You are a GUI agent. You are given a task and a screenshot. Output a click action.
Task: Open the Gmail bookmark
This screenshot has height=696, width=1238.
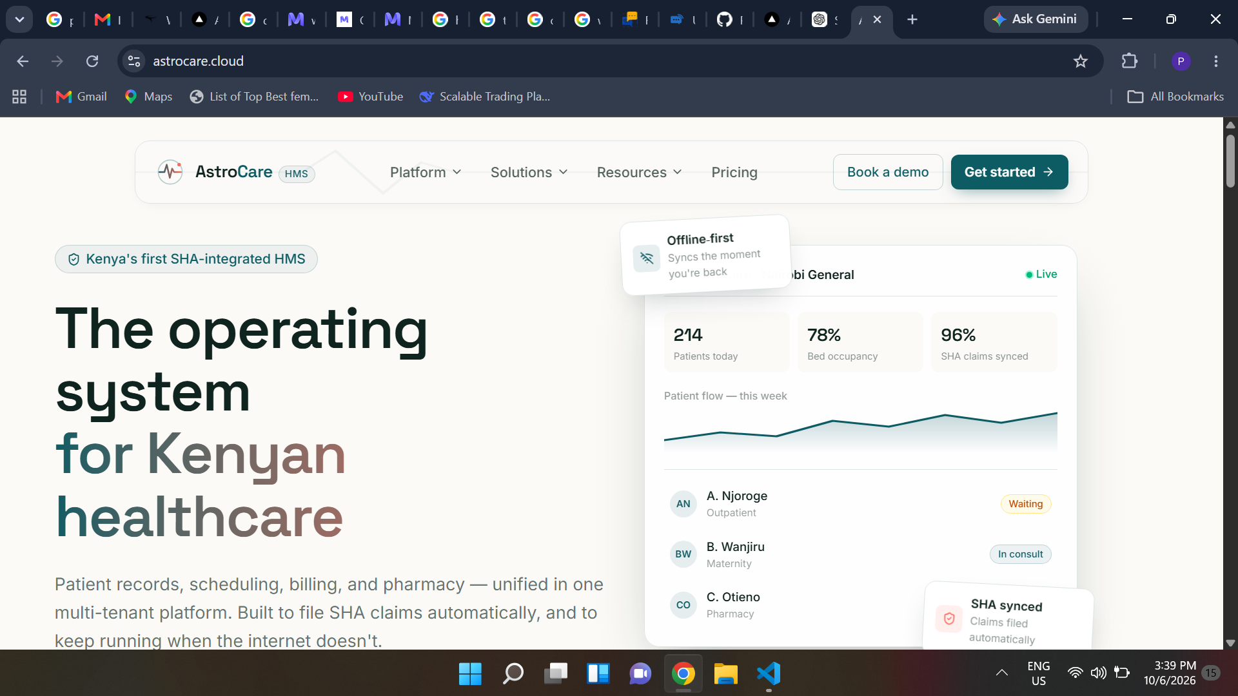(81, 97)
